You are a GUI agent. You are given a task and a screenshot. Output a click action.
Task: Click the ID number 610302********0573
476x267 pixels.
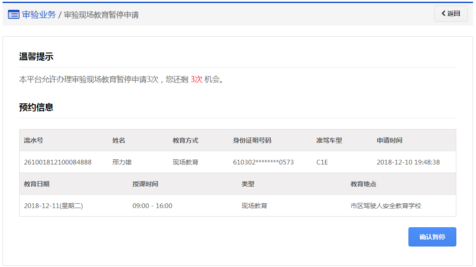(x=263, y=162)
